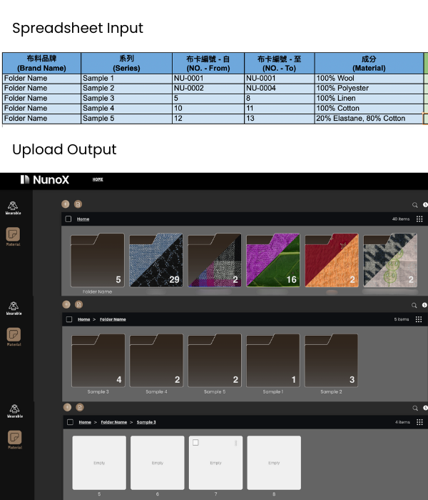Select the NU-0002 cell in the spreadsheet
This screenshot has width=428, height=500.
[208, 89]
